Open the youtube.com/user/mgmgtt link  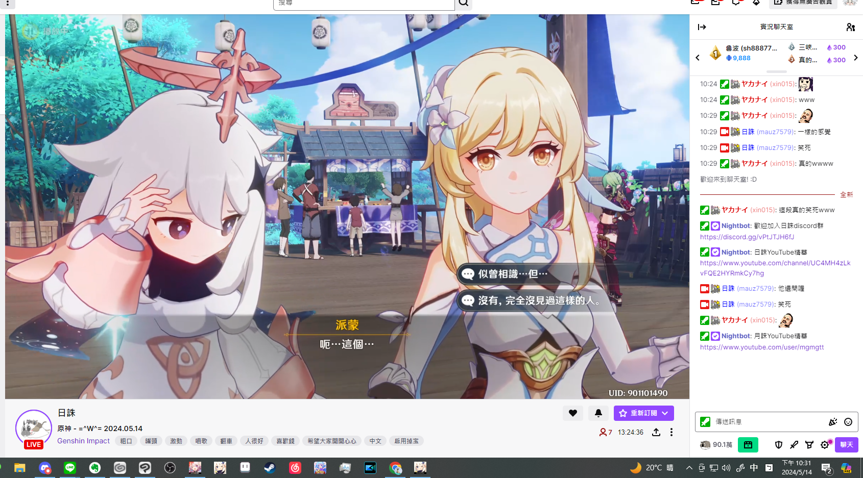(762, 347)
